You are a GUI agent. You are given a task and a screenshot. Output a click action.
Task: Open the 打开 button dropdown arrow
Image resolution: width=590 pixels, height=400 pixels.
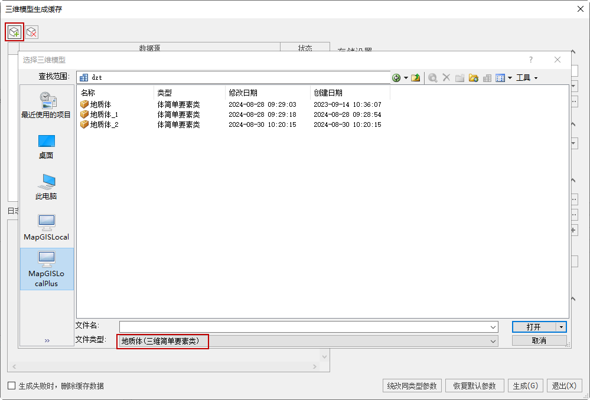coord(561,327)
